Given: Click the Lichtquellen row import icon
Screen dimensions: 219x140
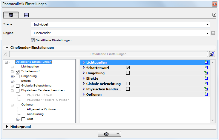Looking at the screenshot, I should [206, 62].
